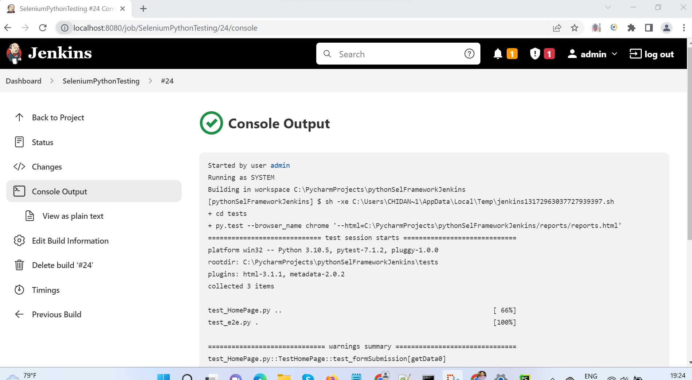692x380 pixels.
Task: Open the 79°F weather widget
Action: 22,376
